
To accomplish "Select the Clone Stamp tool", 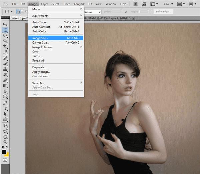I will (x=5, y=69).
